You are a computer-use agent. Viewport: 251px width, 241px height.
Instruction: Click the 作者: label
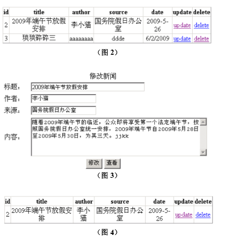coord(12,98)
